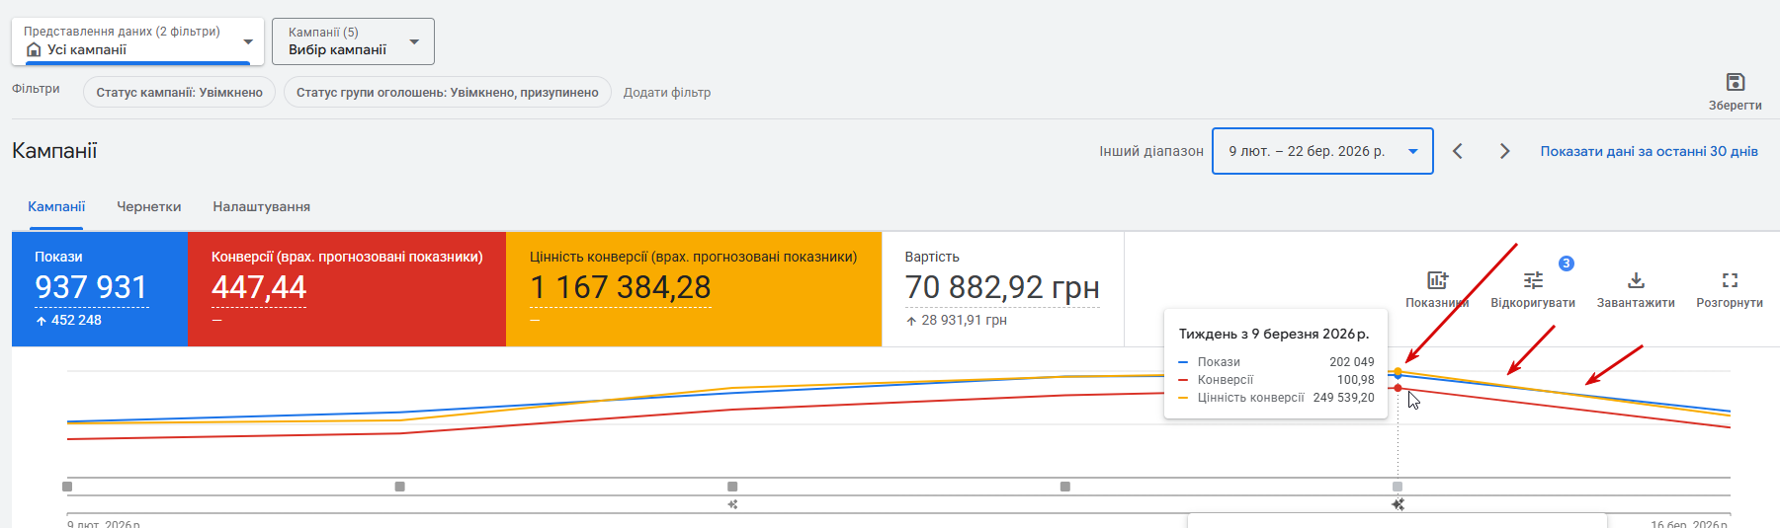Select the Вартість metric card

[x=1001, y=288]
